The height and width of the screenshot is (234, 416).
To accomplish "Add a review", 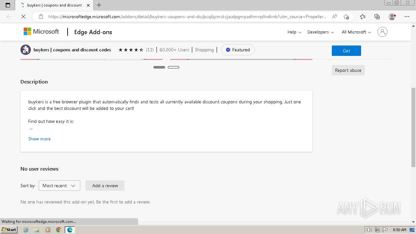I will point(105,186).
